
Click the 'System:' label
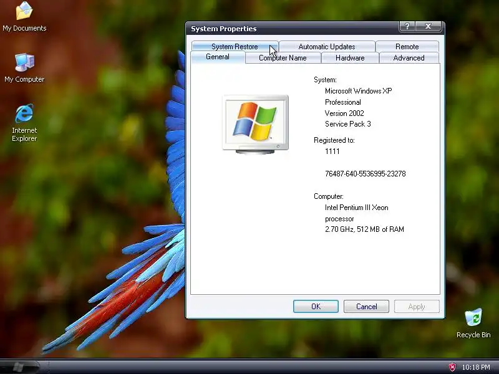(x=325, y=80)
